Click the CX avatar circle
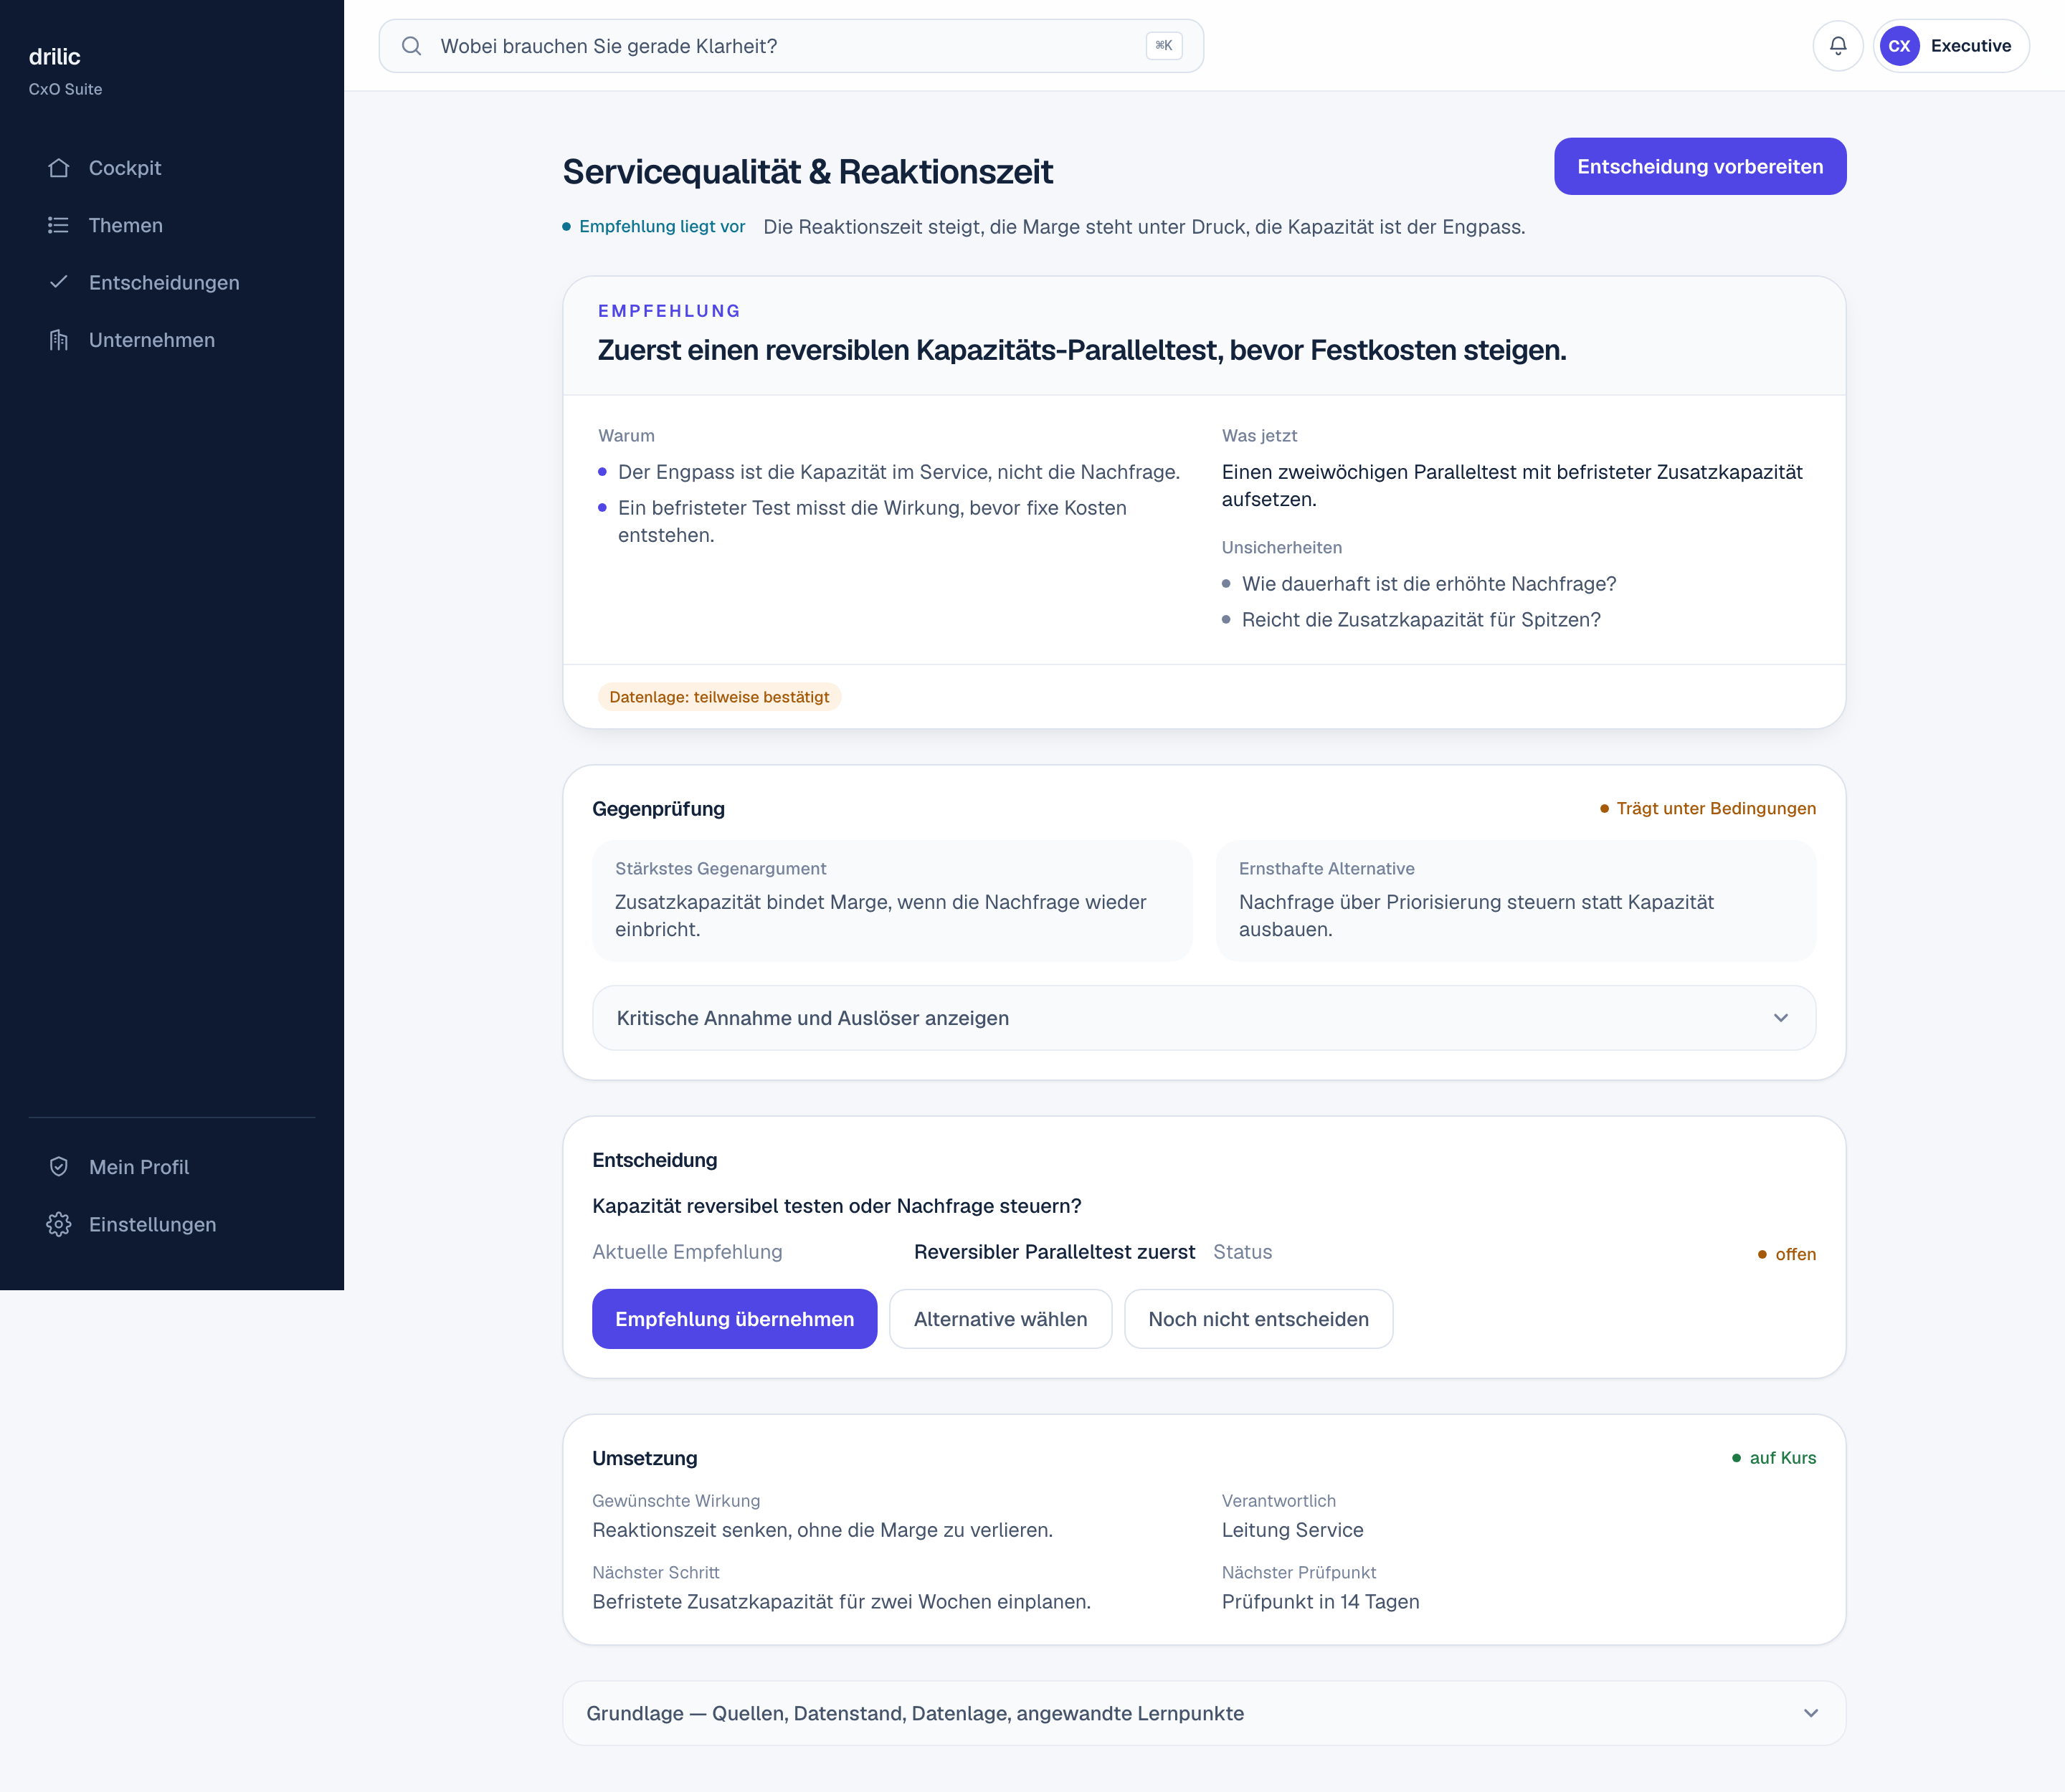2065x1792 pixels. pyautogui.click(x=1899, y=46)
